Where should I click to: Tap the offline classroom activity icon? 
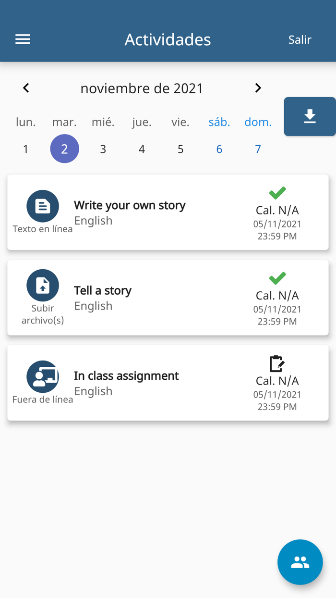point(43,377)
